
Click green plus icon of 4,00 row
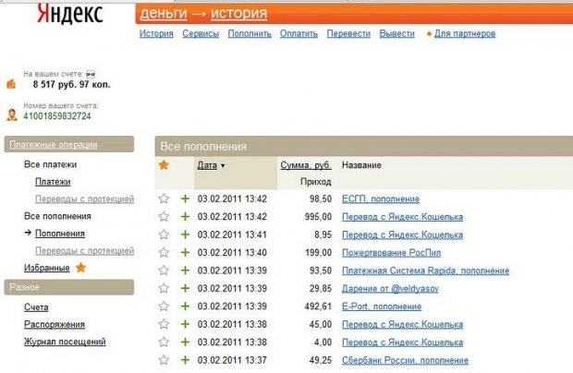point(185,342)
